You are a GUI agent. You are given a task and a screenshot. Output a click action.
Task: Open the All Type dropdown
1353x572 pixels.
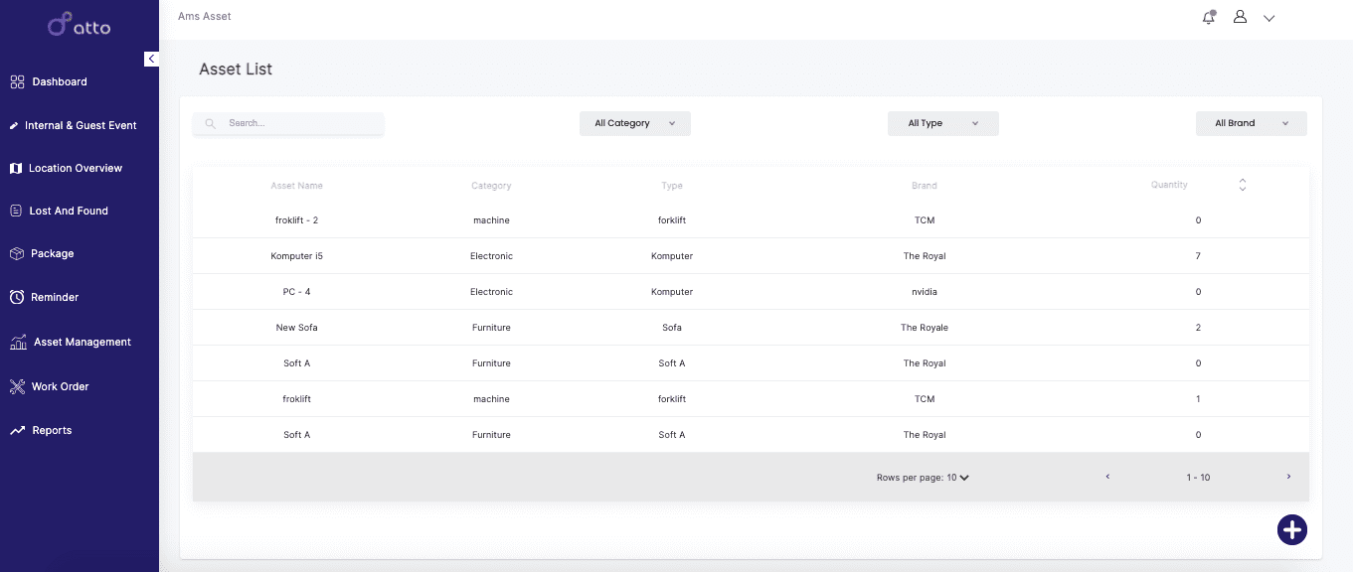pyautogui.click(x=943, y=123)
